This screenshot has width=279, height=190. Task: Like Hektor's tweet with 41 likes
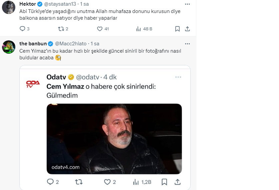coord(100,29)
